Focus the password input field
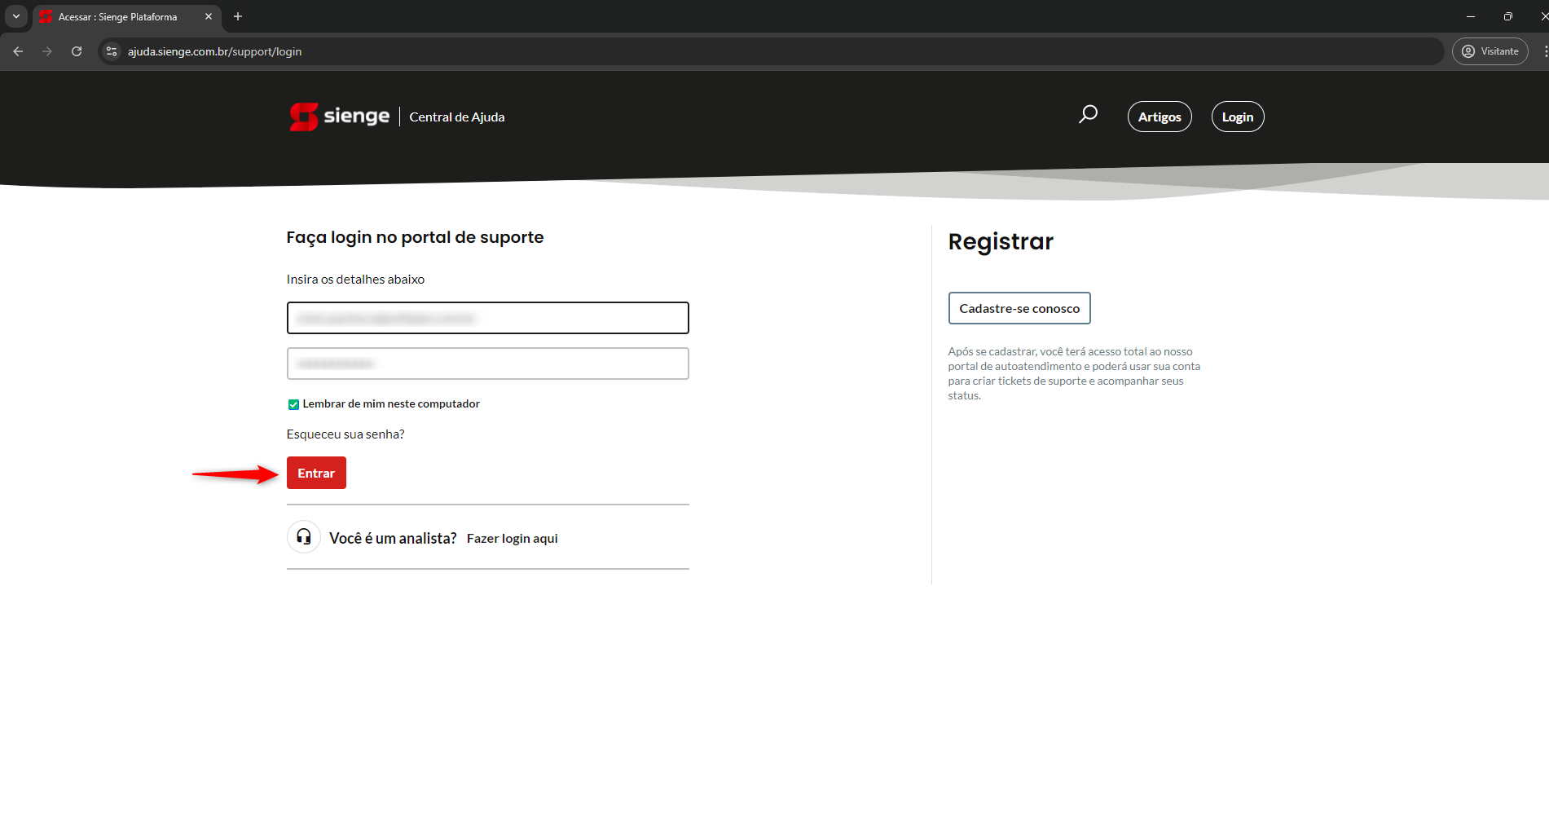The width and height of the screenshot is (1549, 833). coord(488,364)
